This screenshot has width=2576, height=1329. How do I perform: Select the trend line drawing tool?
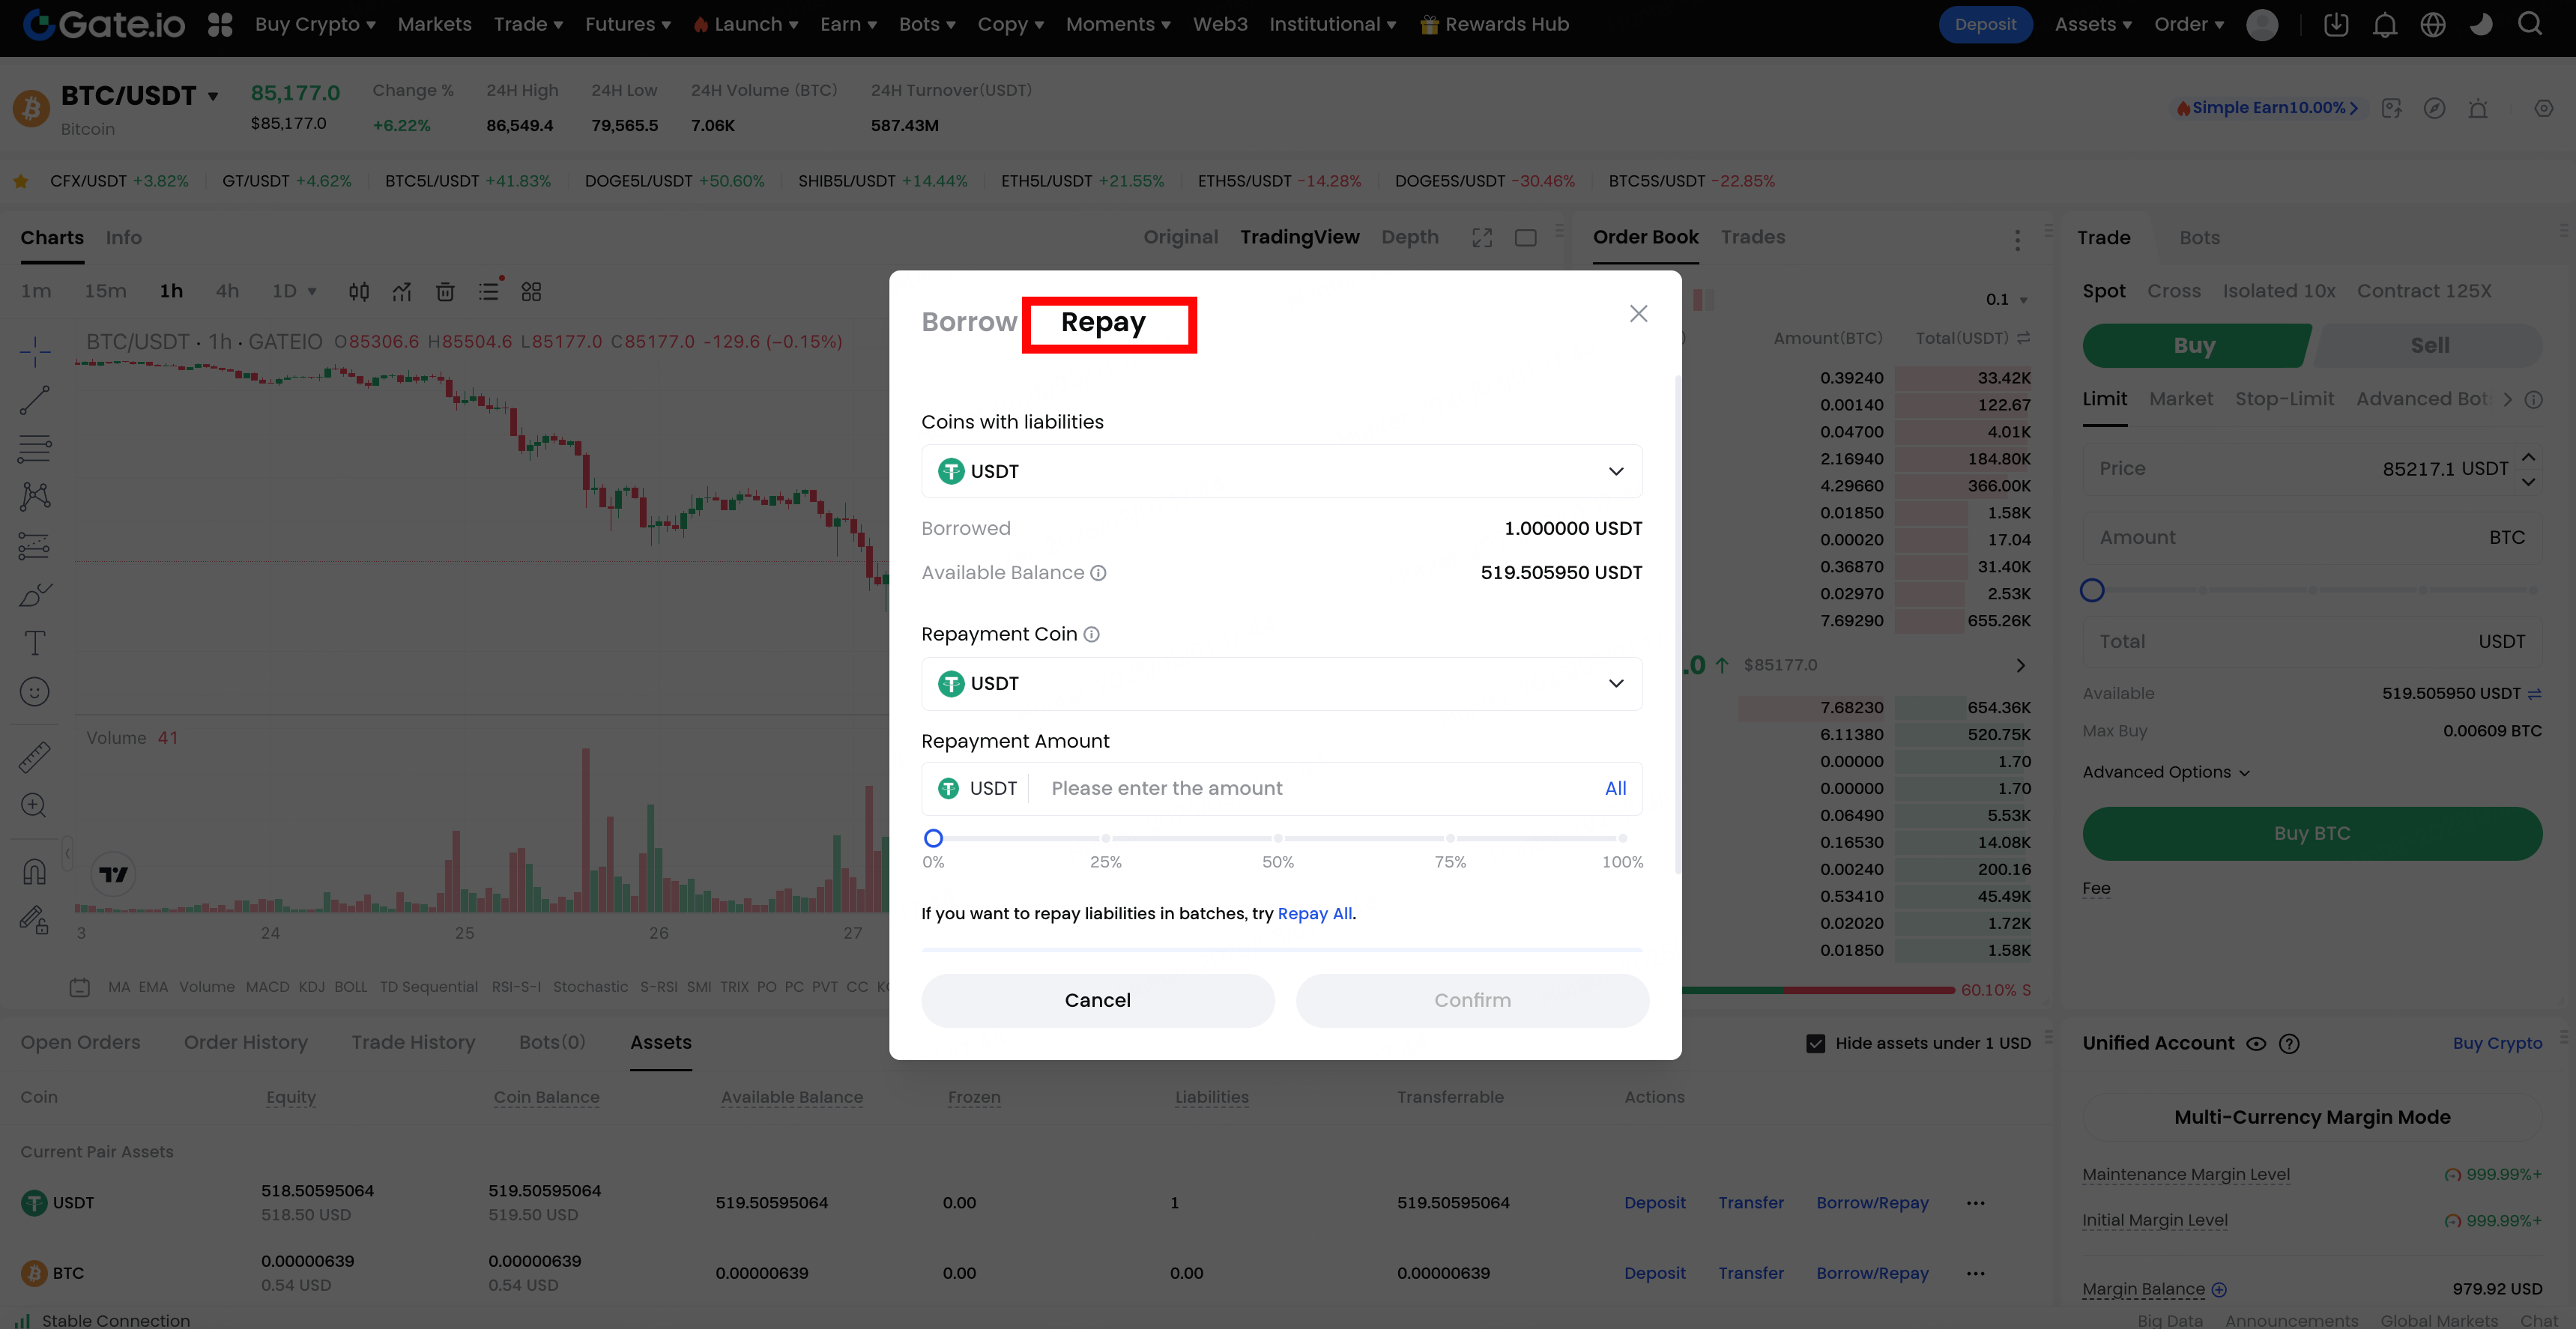tap(34, 401)
